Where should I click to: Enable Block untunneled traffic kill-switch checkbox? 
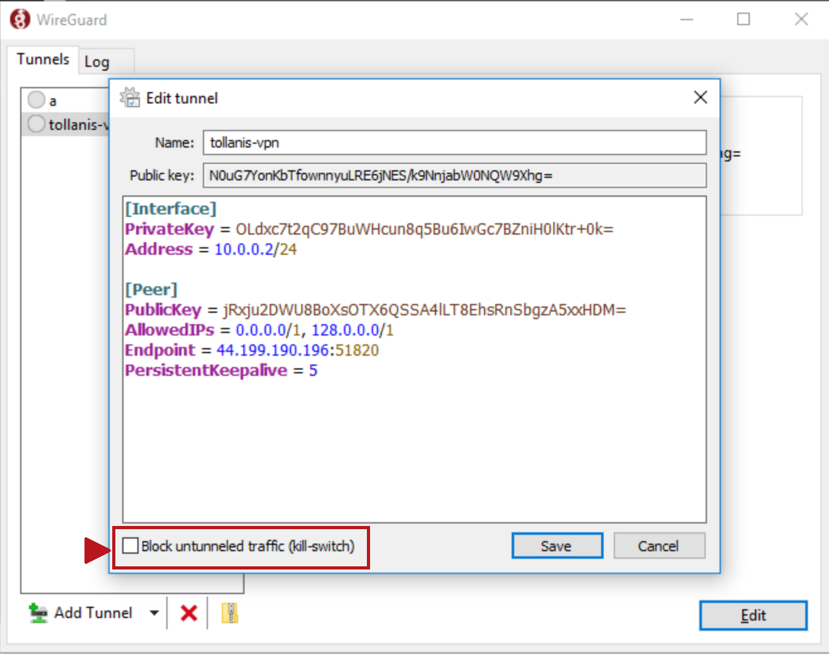pyautogui.click(x=130, y=546)
